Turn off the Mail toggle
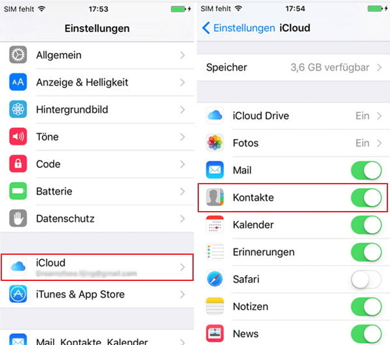The width and height of the screenshot is (390, 345). [366, 170]
